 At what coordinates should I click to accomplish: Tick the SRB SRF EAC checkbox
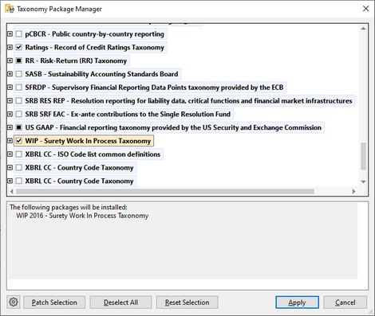[x=18, y=114]
